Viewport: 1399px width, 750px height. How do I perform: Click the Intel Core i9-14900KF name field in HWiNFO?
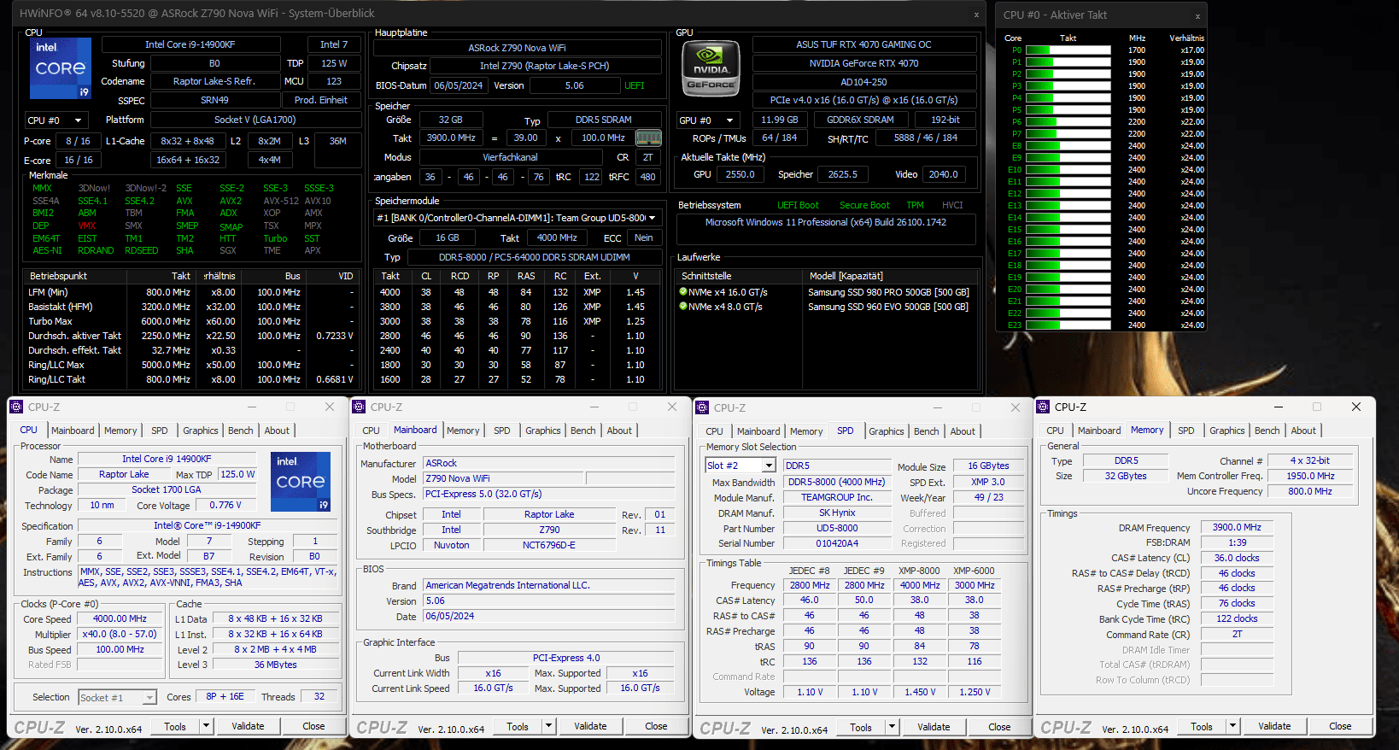coord(190,44)
